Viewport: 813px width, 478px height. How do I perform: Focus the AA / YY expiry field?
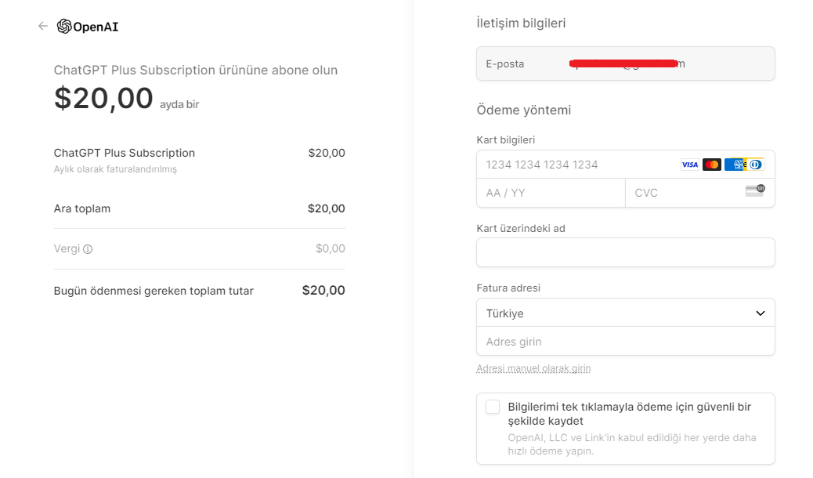pyautogui.click(x=551, y=193)
